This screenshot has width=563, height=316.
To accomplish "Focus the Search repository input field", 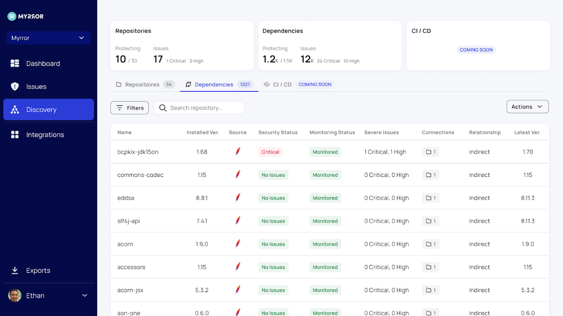I will coord(205,108).
